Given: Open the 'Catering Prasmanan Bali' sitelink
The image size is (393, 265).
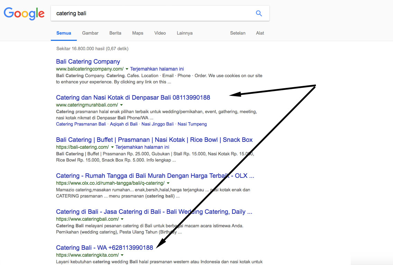Looking at the screenshot, I should click(81, 124).
